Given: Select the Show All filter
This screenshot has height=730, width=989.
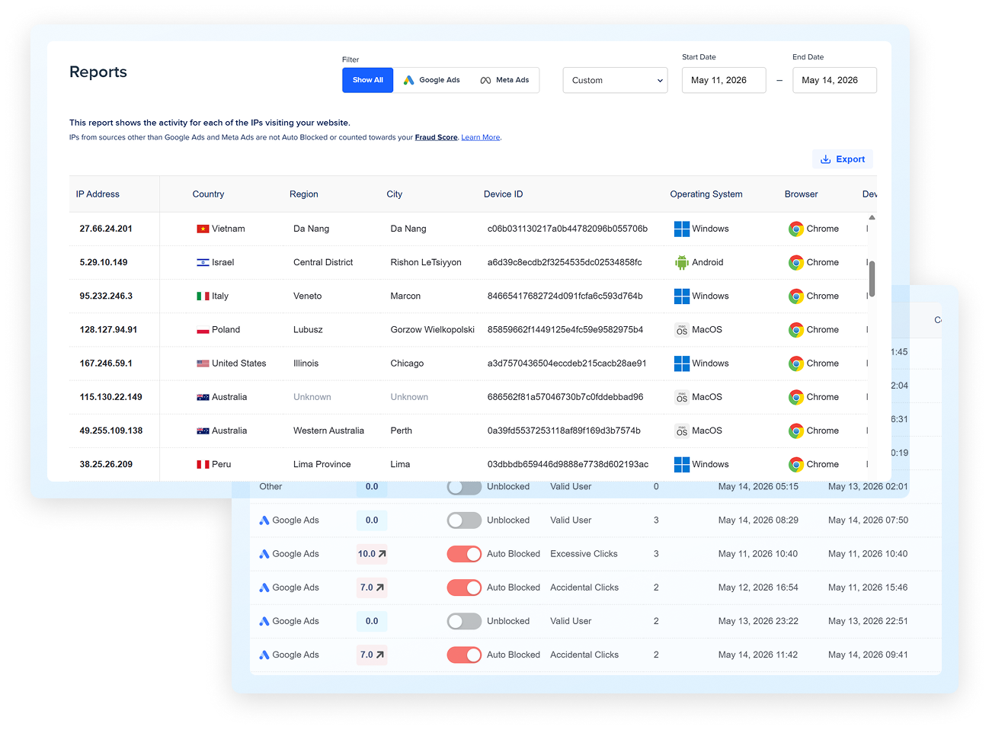Looking at the screenshot, I should tap(367, 80).
